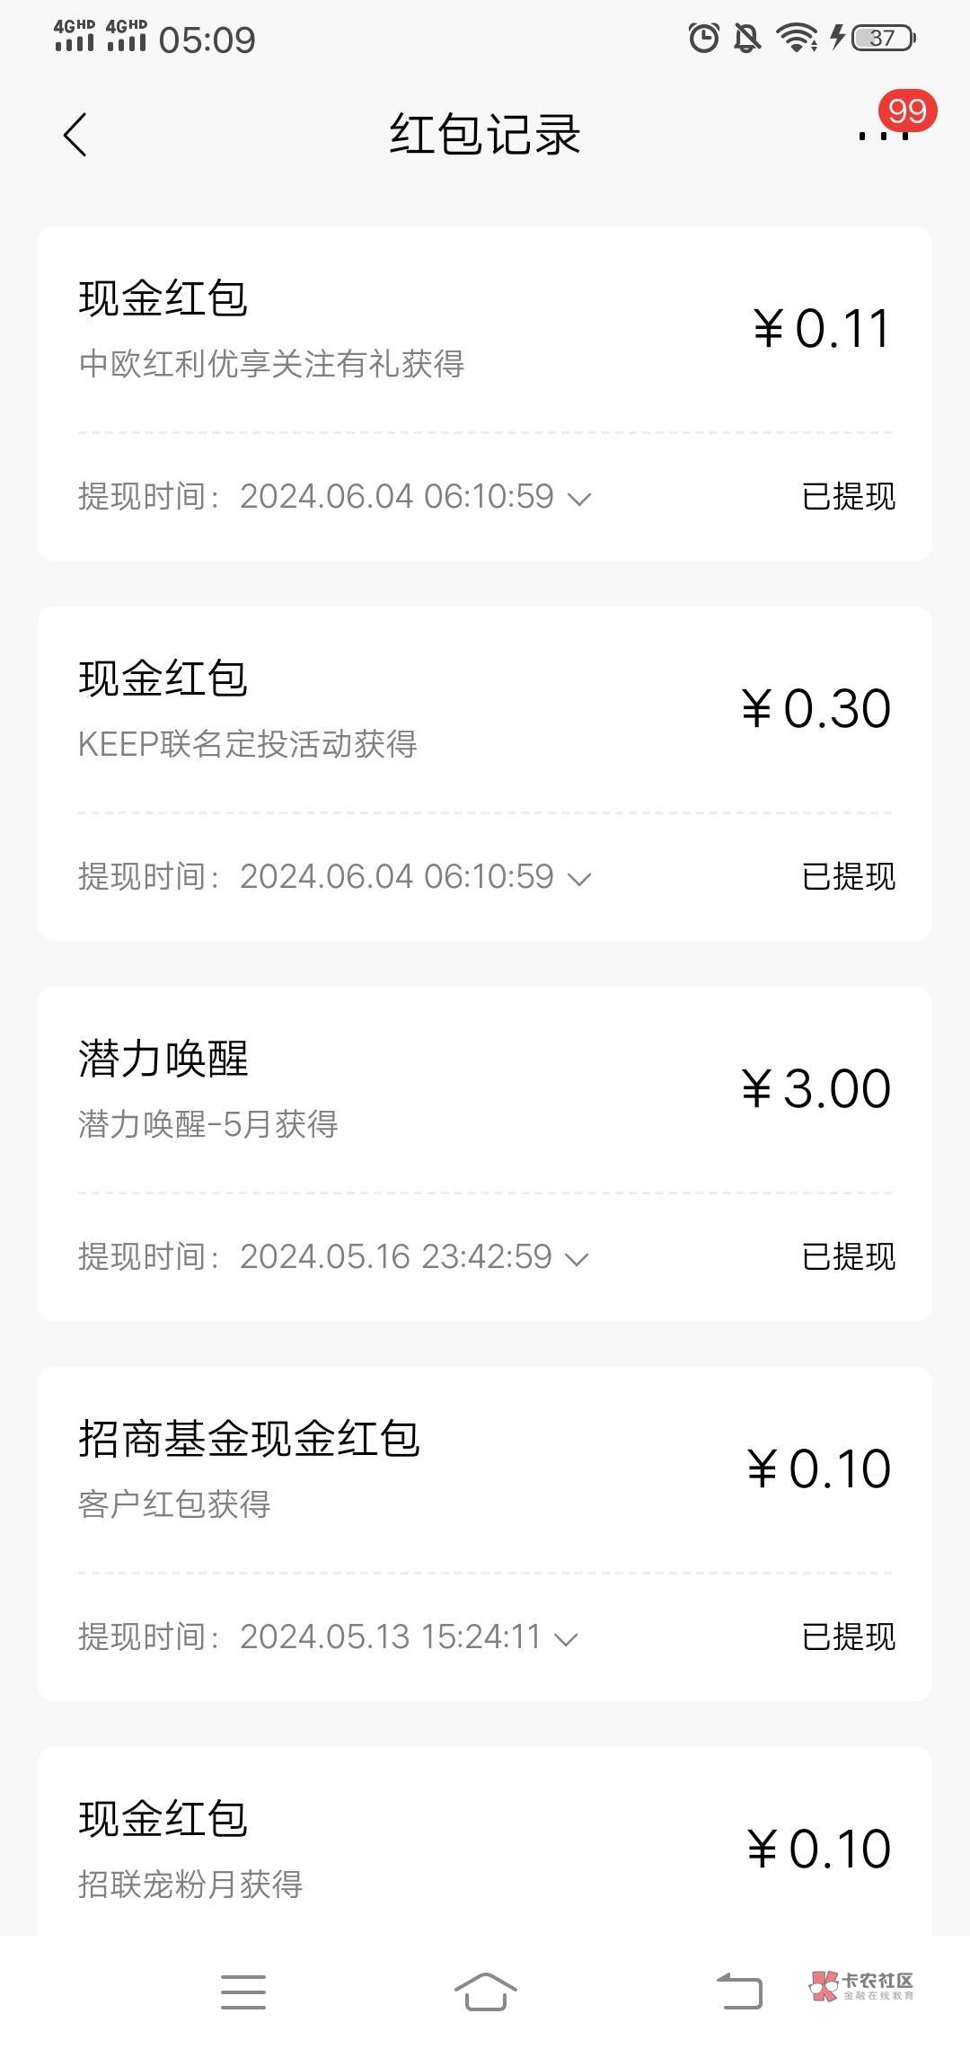The image size is (970, 2049).
Task: Expand withdrawal time dated 2024.05.13
Action: pos(567,1638)
